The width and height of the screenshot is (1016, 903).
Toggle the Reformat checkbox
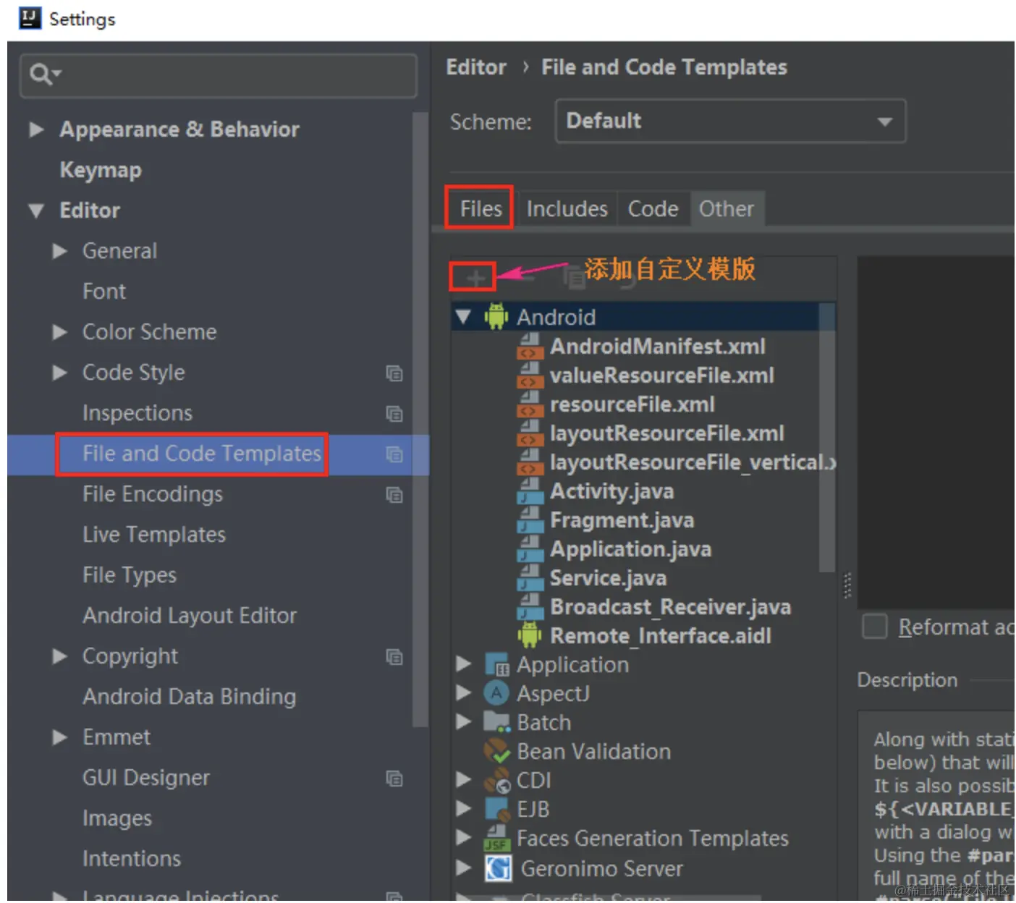[x=875, y=627]
